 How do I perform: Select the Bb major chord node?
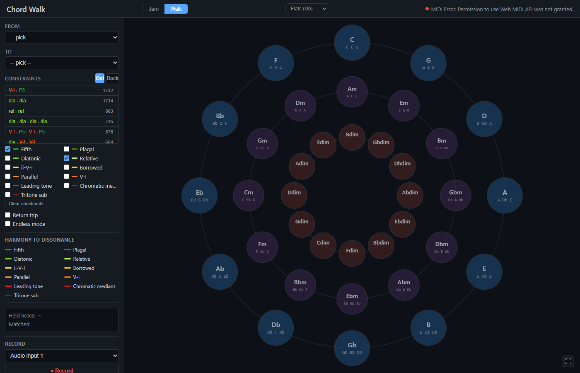click(x=220, y=119)
